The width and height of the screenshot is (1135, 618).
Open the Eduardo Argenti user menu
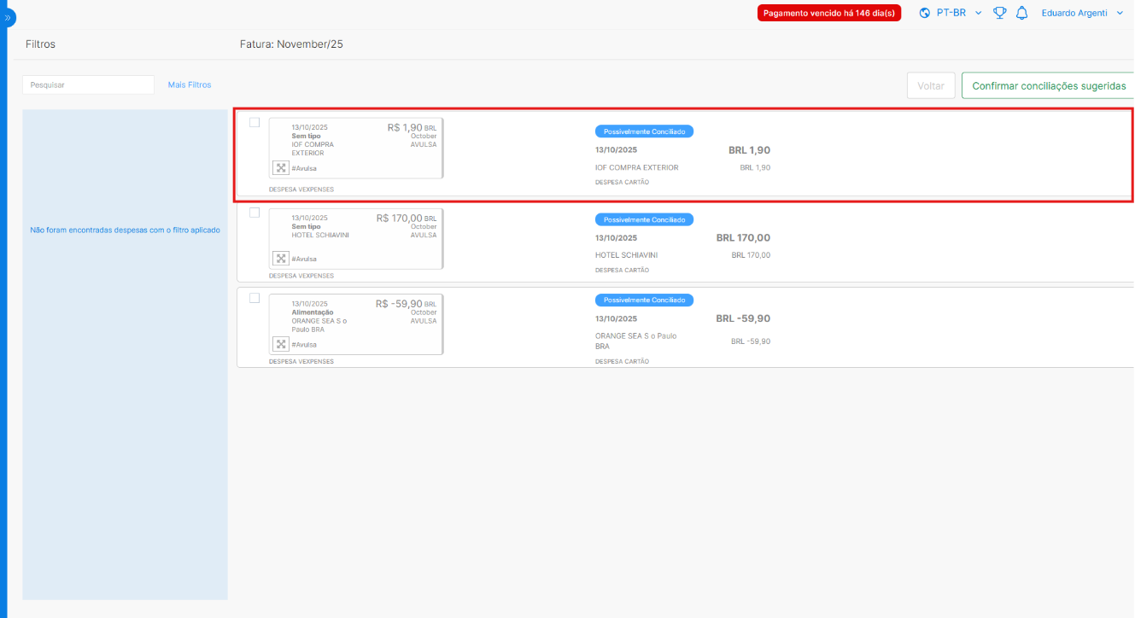[1081, 13]
